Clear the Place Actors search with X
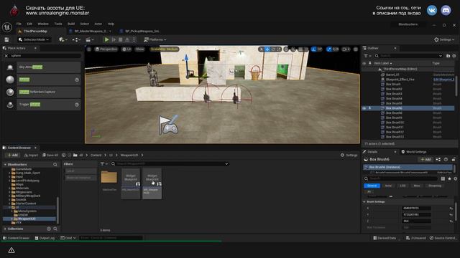This screenshot has width=460, height=258. coord(6,56)
